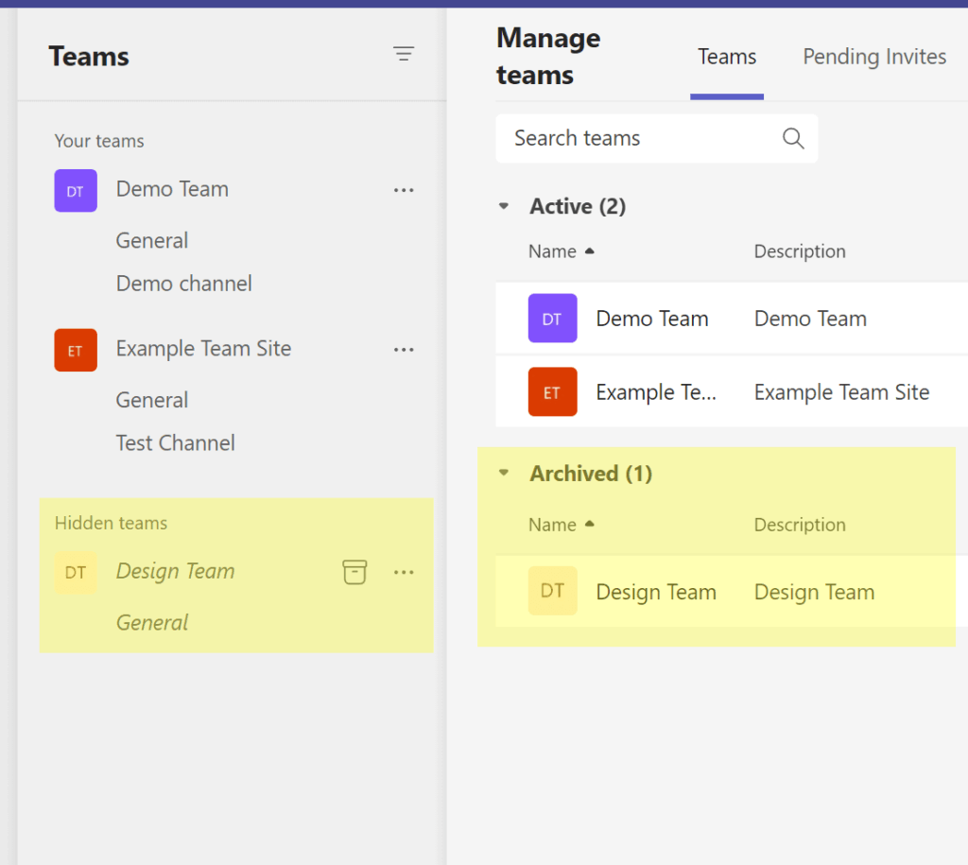Open more options for Demo Team in sidebar
Viewport: 968px width, 865px height.
(x=404, y=190)
